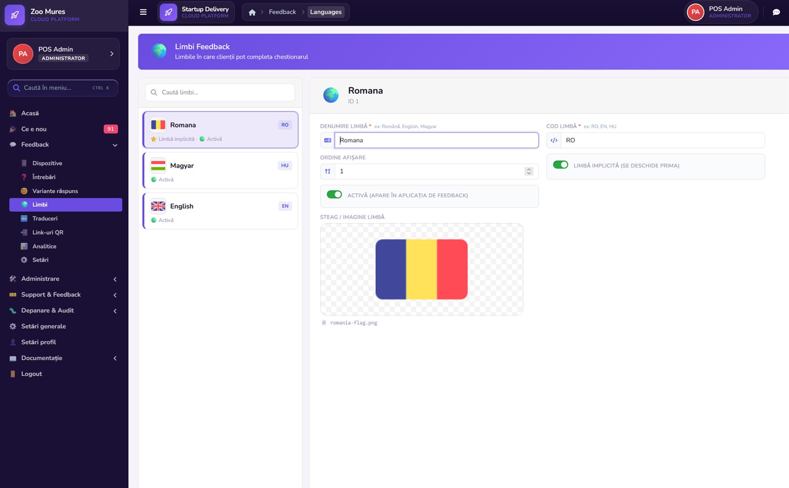Select the Magyar language card
Viewport: 789px width, 488px height.
tap(220, 170)
